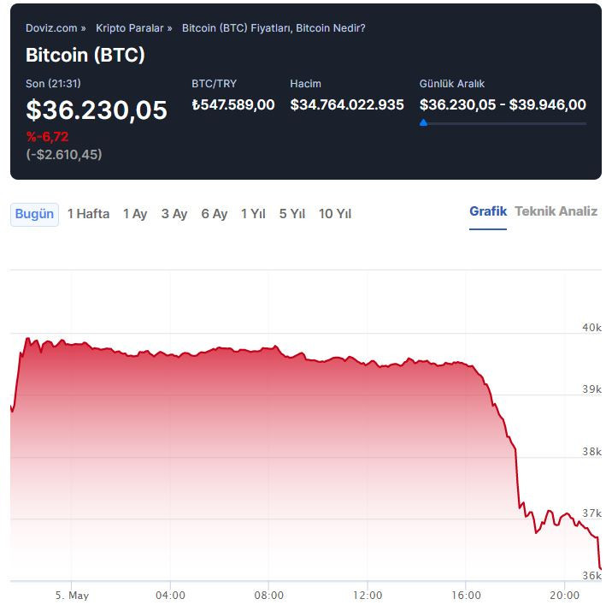Click the $36.230,05 last price
The width and height of the screenshot is (606, 605).
[x=97, y=110]
